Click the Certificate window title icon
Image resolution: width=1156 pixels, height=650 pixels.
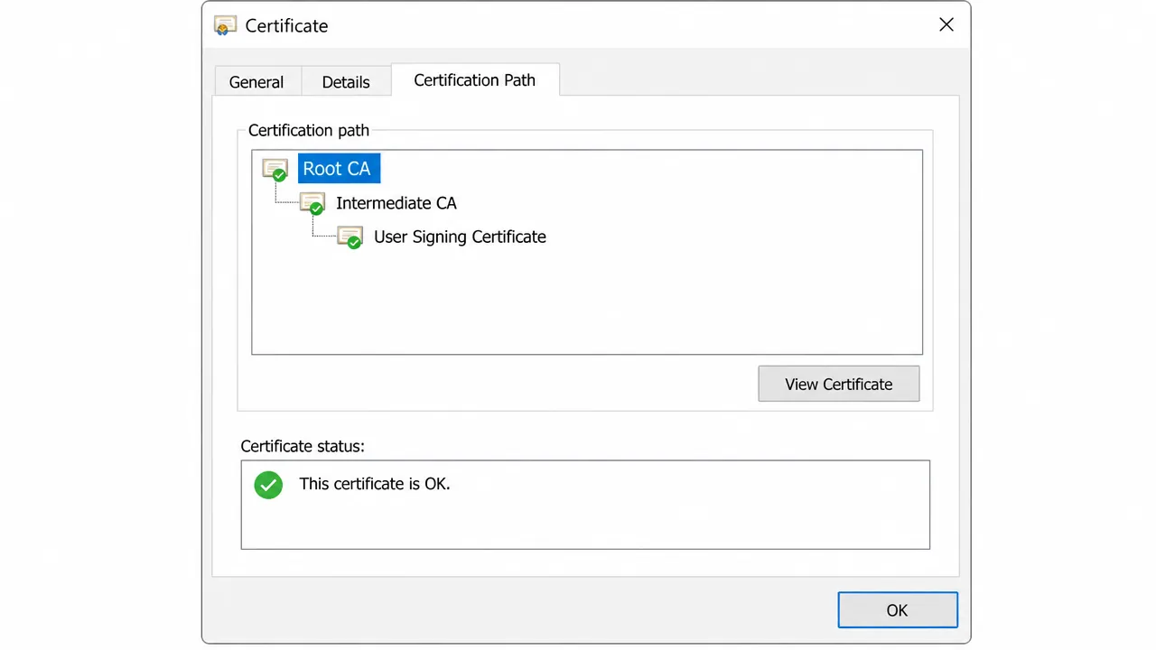225,25
